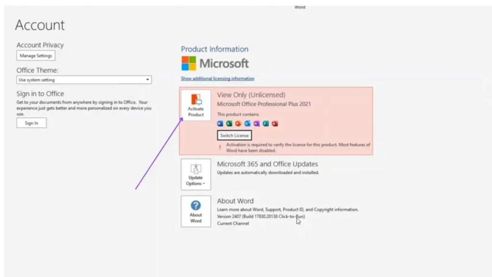Click the Sign In button

31,123
